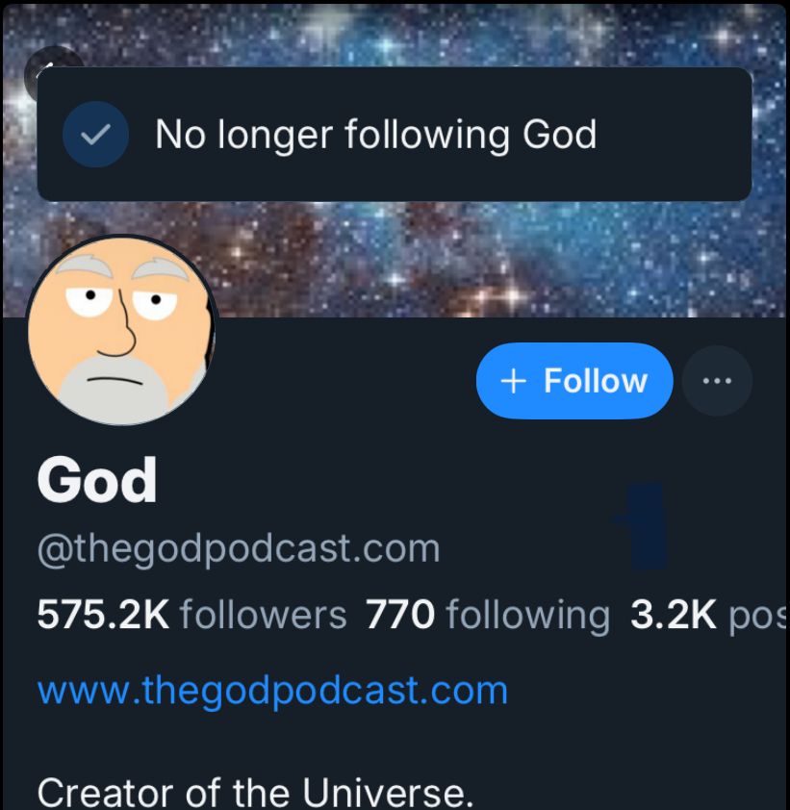
Task: Click the 'Creator of the Universe.' bio text
Action: tap(255, 792)
